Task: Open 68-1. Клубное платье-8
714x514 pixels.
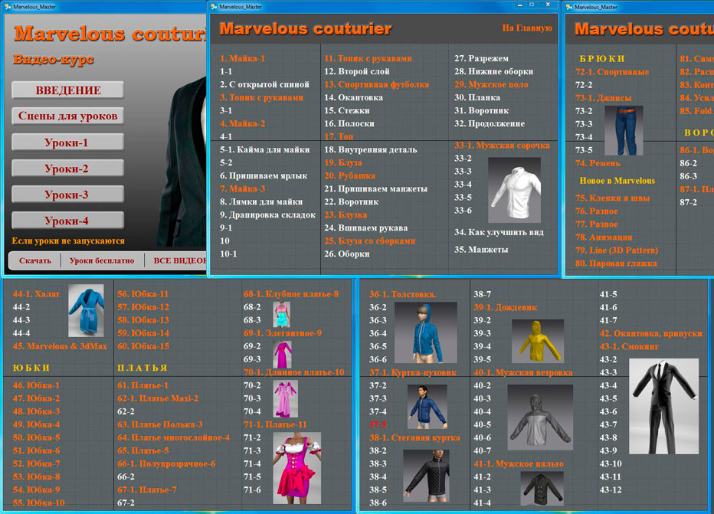Action: pos(291,294)
